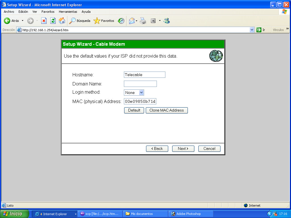
Task: Open Búsqueda search in the toolbar
Action: (80, 21)
